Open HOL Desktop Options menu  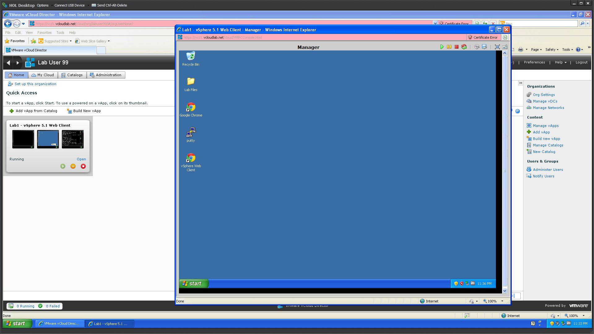[43, 5]
